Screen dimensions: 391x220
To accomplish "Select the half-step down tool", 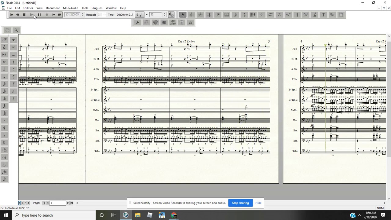I will 4,157.
